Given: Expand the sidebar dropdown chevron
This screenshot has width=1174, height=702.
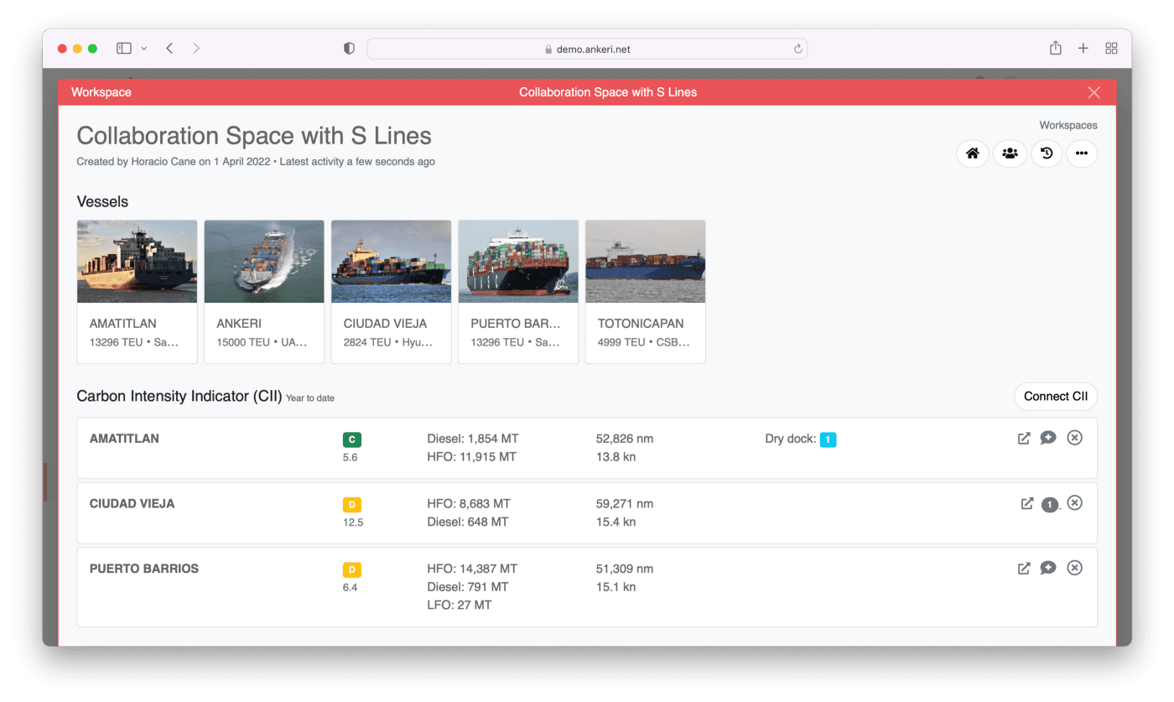Looking at the screenshot, I should 143,49.
